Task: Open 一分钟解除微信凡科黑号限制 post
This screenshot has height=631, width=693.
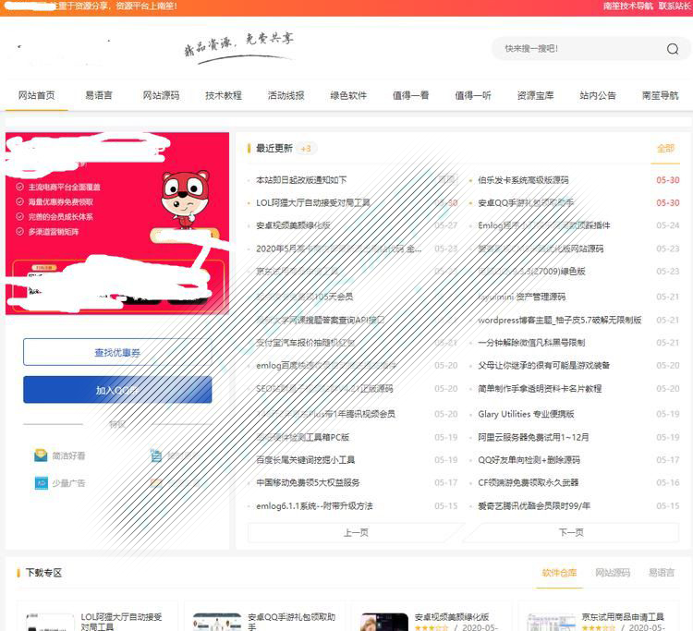Action: (531, 343)
